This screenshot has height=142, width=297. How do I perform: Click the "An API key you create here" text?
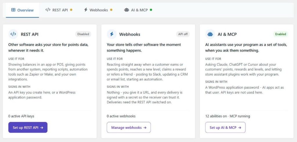tap(42, 95)
